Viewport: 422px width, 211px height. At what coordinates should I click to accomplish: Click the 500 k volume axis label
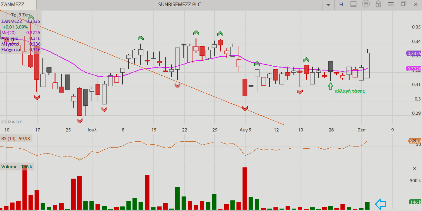415,181
